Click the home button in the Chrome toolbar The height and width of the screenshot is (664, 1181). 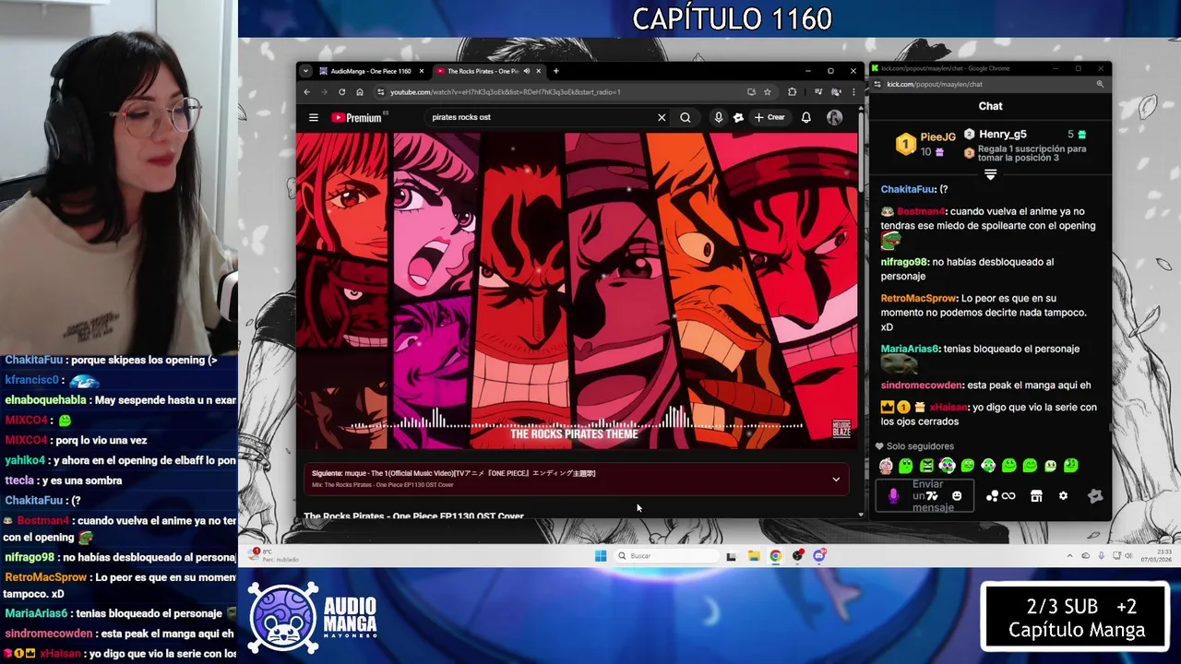point(359,91)
